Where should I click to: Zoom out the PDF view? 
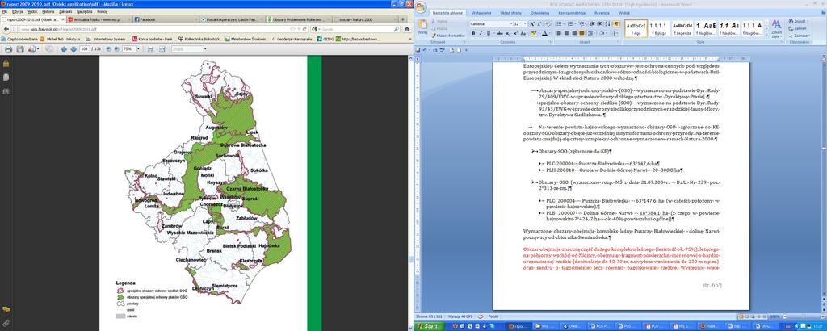click(x=108, y=49)
